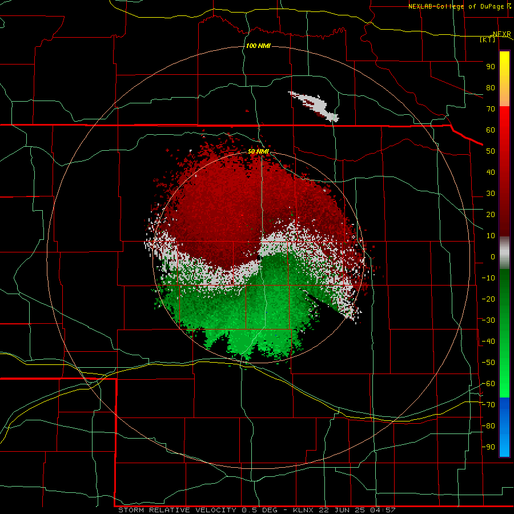The height and width of the screenshot is (514, 514).
Task: Click the 30 value on the velocity scale
Action: coord(491,194)
